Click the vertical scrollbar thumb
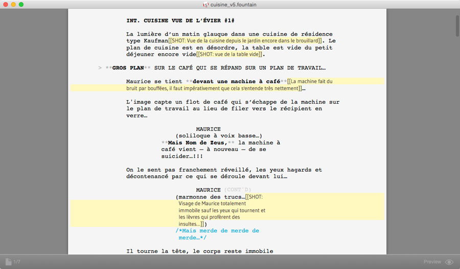Viewport: 460px width, 269px height. pyautogui.click(x=457, y=26)
